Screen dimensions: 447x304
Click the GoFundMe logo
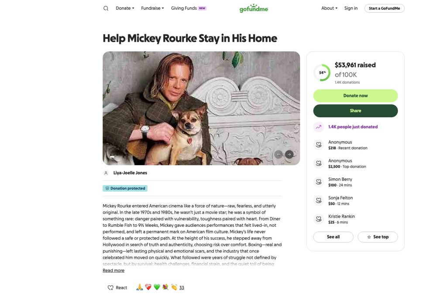[253, 8]
